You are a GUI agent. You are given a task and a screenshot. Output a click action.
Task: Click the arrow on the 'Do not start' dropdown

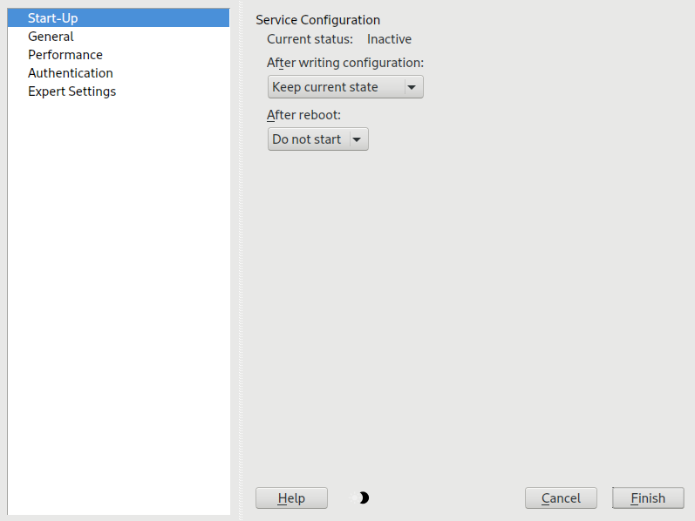coord(358,139)
